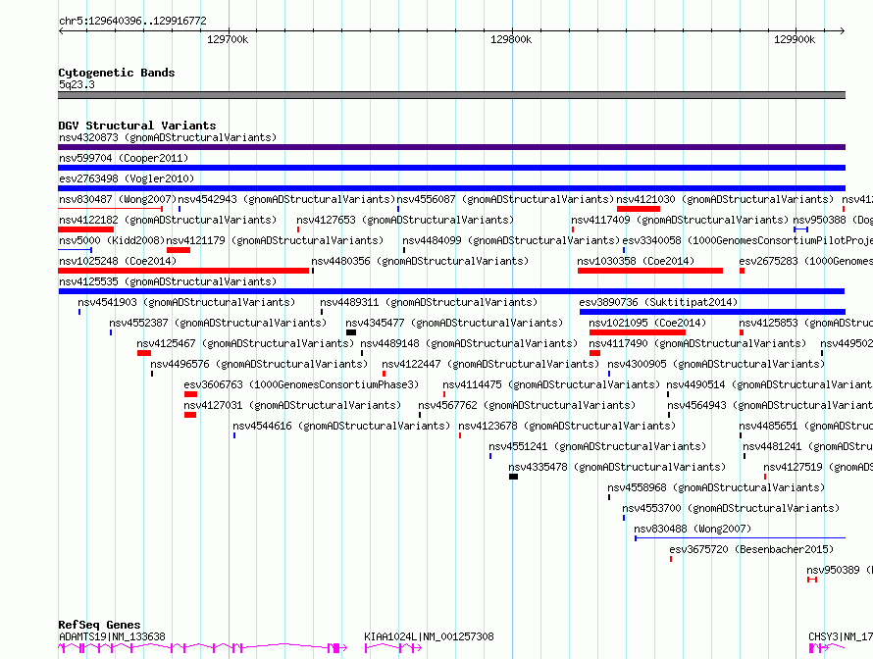873x659 pixels.
Task: Open the nsv830487 (Wong2007) label
Action: pos(118,199)
